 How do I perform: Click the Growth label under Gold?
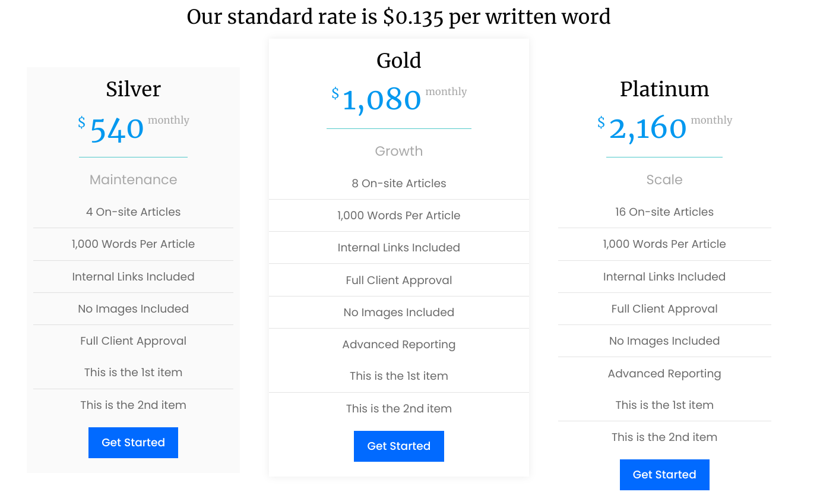pyautogui.click(x=398, y=151)
